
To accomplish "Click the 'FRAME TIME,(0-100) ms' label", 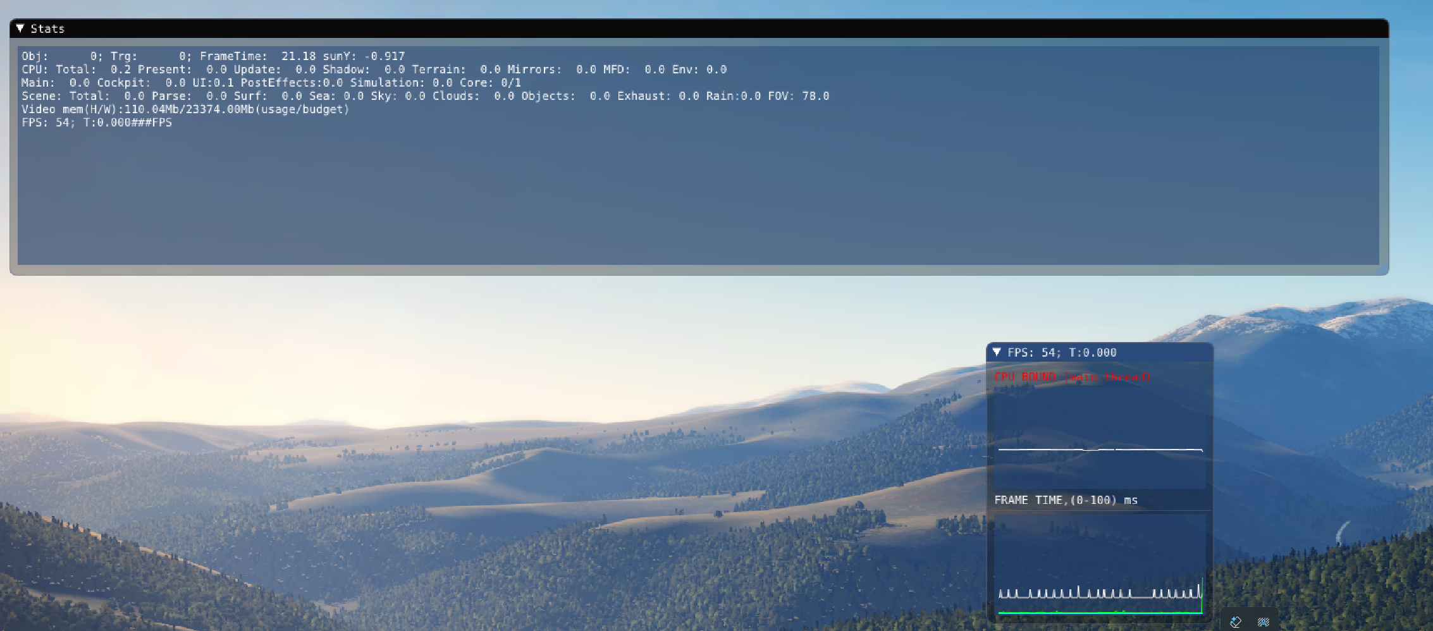I will pos(1066,500).
